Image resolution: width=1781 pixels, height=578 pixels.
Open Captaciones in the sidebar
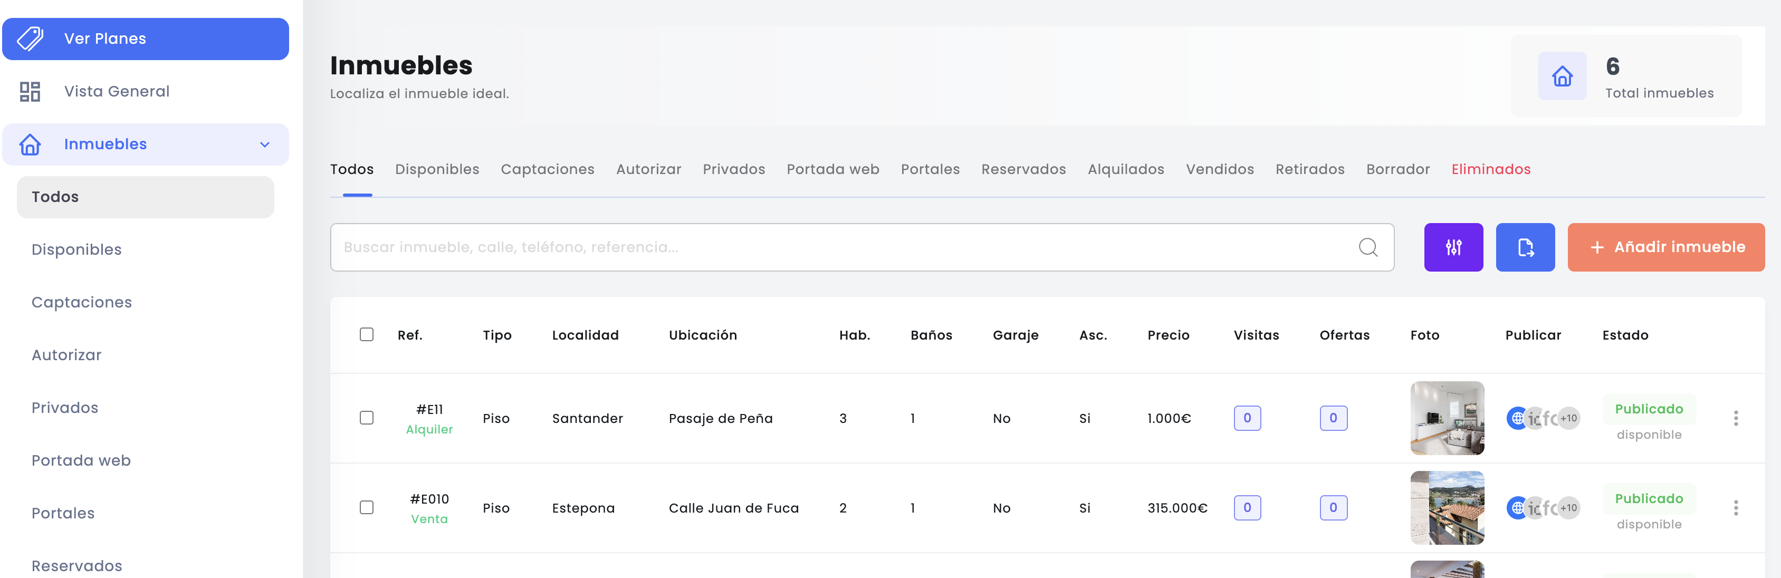pos(82,302)
